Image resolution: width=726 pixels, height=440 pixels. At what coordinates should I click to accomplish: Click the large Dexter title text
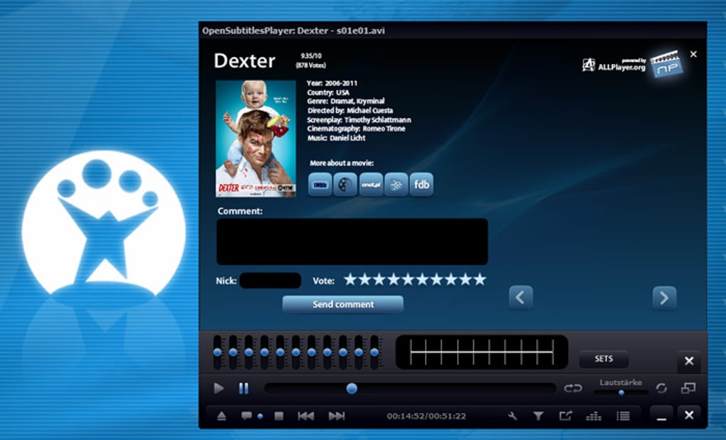(x=244, y=61)
